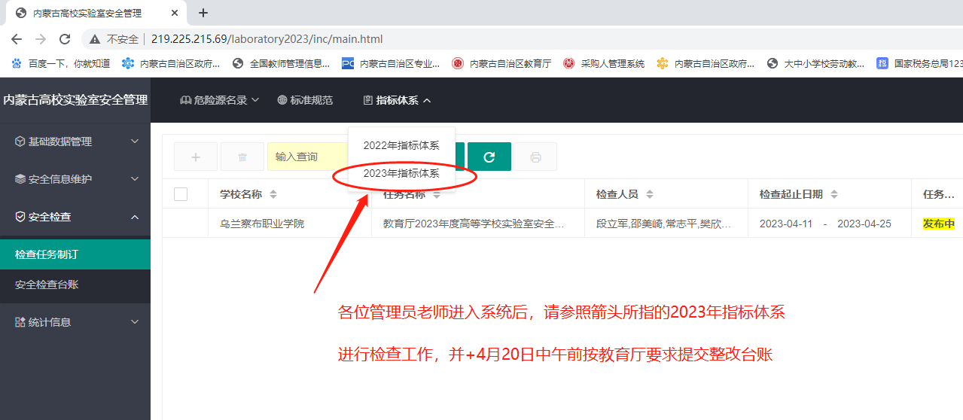Select 2022年指标体系 from dropdown

coord(401,145)
